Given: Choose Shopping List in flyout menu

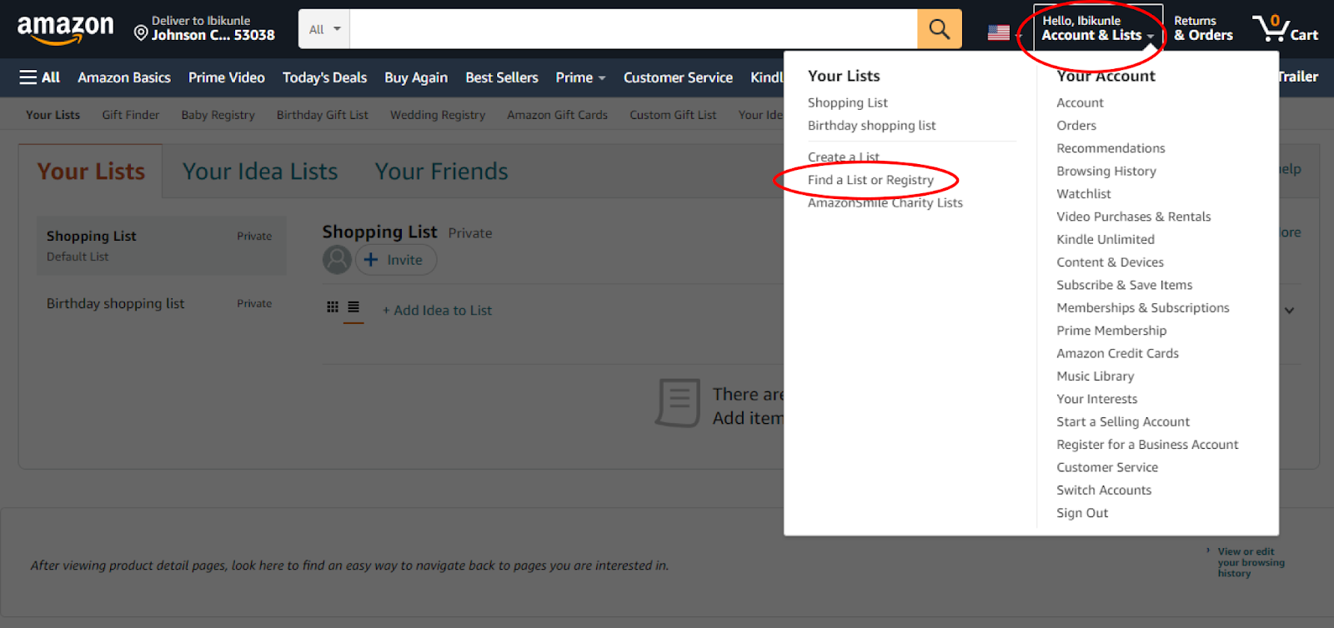Looking at the screenshot, I should click(847, 102).
